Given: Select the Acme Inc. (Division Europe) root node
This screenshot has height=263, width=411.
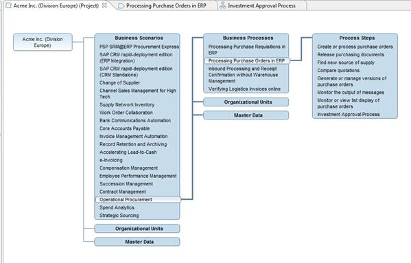Looking at the screenshot, I should click(43, 42).
